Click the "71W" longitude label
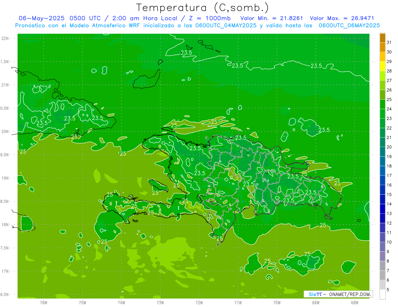398x307 pixels. point(238,303)
